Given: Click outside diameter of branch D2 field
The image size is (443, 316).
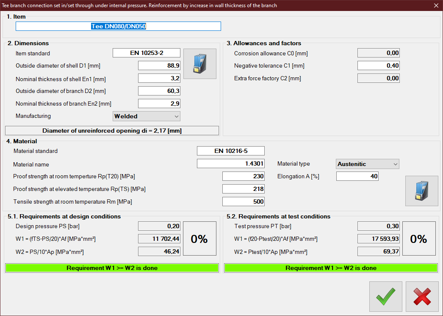Looking at the screenshot, I should [159, 91].
